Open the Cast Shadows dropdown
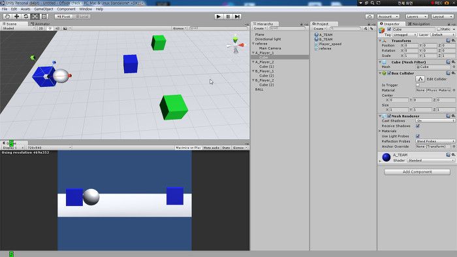Screen dimensions: 457x257 (x=435, y=120)
